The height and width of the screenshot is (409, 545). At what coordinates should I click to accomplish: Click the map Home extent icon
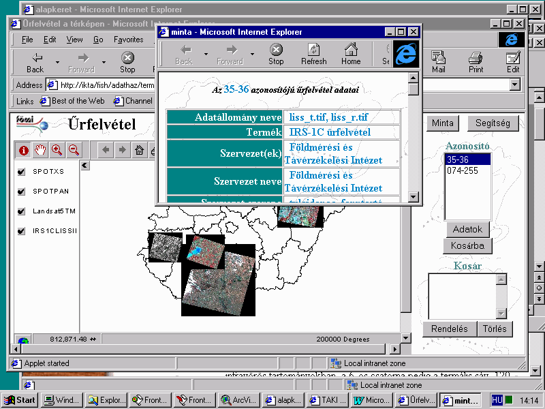(x=139, y=151)
